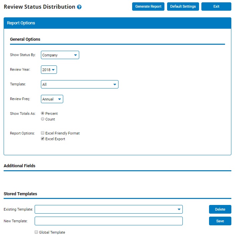Screen dimensions: 235x239
Task: Click the Review Status Distribution title
Action: pyautogui.click(x=40, y=7)
